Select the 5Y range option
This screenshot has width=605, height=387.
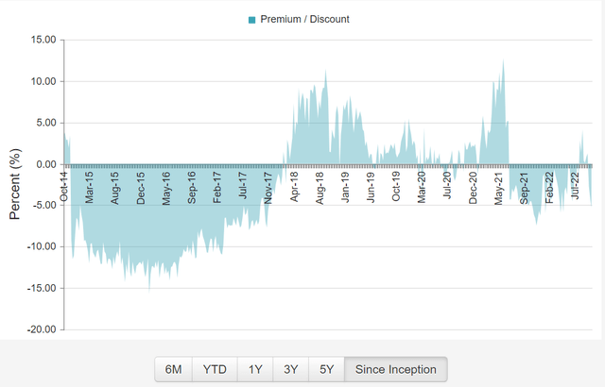coord(326,370)
